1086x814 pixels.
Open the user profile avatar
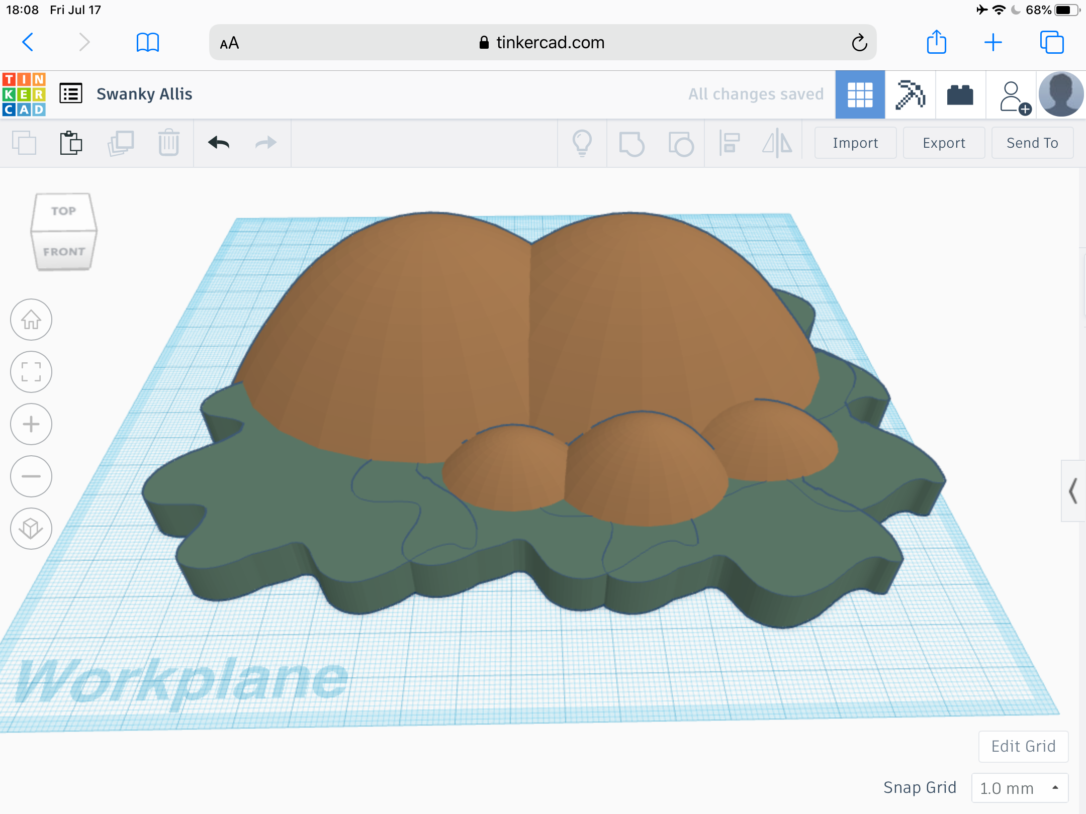[x=1061, y=94]
